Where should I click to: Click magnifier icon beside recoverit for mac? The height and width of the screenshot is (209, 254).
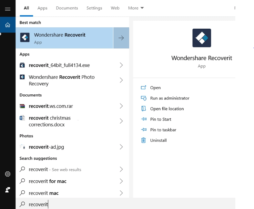[x=22, y=181]
